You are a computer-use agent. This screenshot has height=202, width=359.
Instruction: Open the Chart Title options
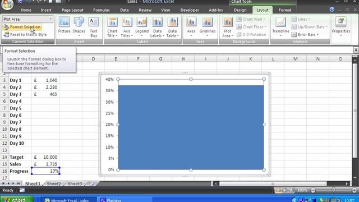click(x=112, y=27)
